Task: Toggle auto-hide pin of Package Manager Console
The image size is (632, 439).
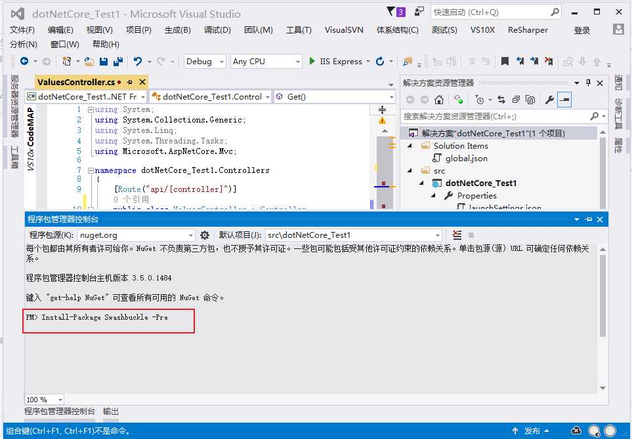Action: pos(589,220)
